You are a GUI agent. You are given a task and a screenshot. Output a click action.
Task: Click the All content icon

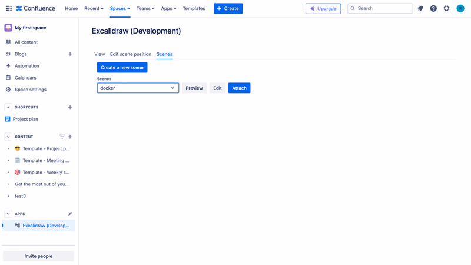click(x=8, y=42)
